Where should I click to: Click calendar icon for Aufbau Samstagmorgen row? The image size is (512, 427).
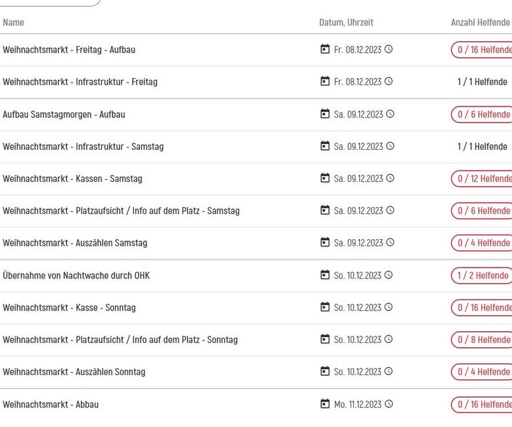click(x=325, y=114)
